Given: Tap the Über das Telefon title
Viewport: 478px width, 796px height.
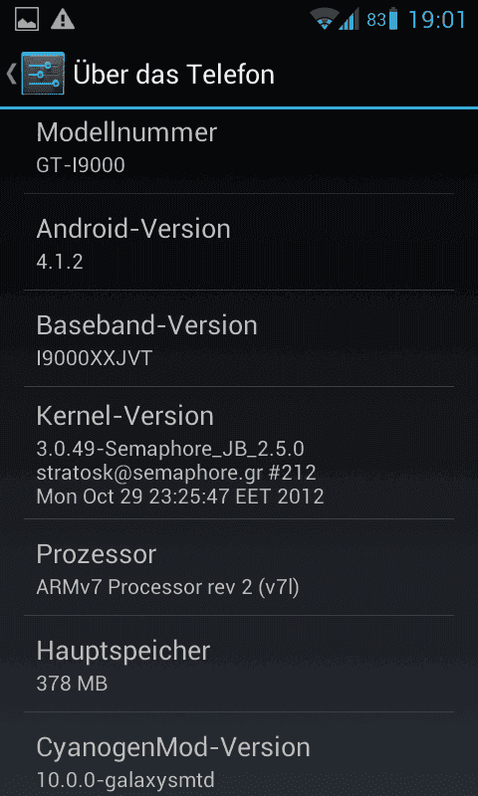Looking at the screenshot, I should point(173,74).
